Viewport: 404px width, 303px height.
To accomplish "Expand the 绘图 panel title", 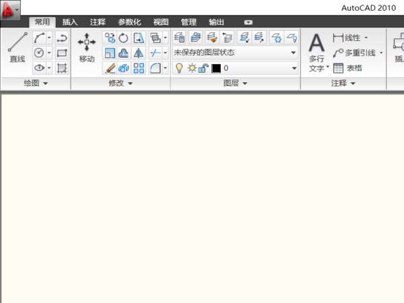I will click(36, 83).
